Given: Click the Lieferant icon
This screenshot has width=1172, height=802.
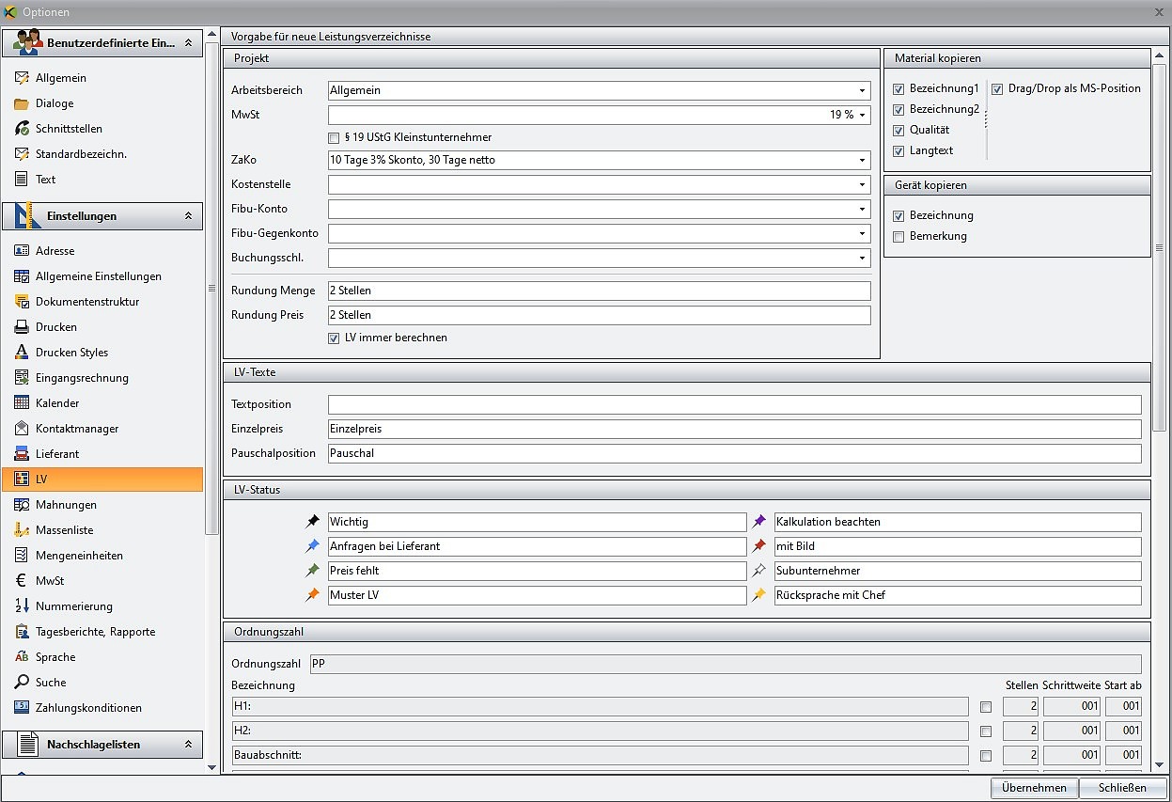Looking at the screenshot, I should [22, 454].
